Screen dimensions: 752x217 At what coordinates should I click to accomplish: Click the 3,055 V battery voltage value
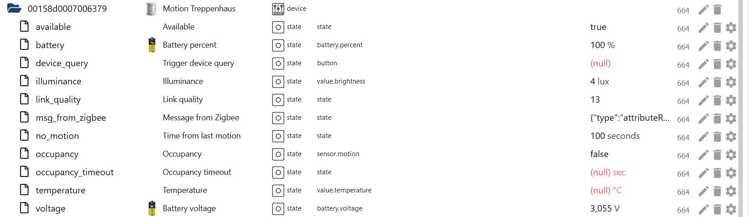pos(604,208)
